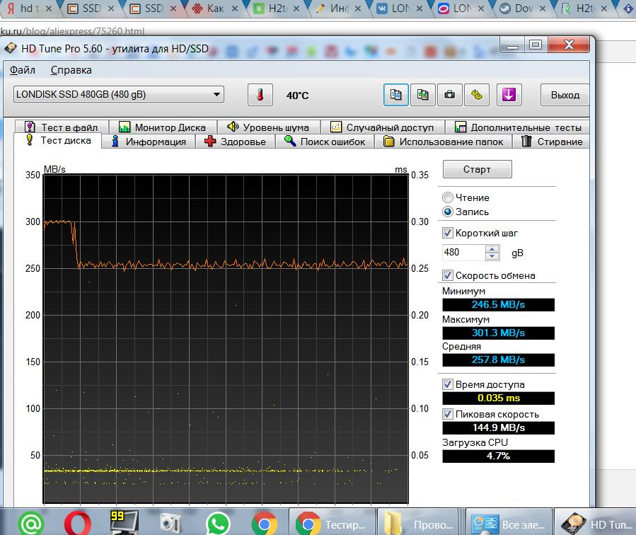Click the browser address bar URL
The image size is (636, 535).
click(x=72, y=31)
